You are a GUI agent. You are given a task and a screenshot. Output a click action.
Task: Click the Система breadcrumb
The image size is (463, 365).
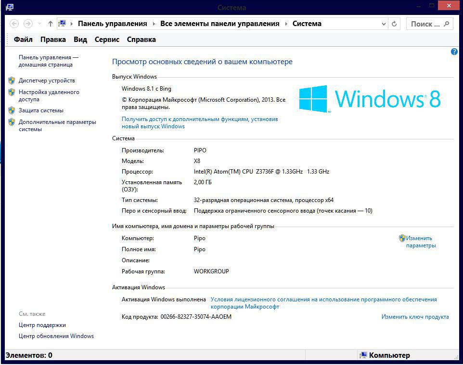(x=307, y=24)
